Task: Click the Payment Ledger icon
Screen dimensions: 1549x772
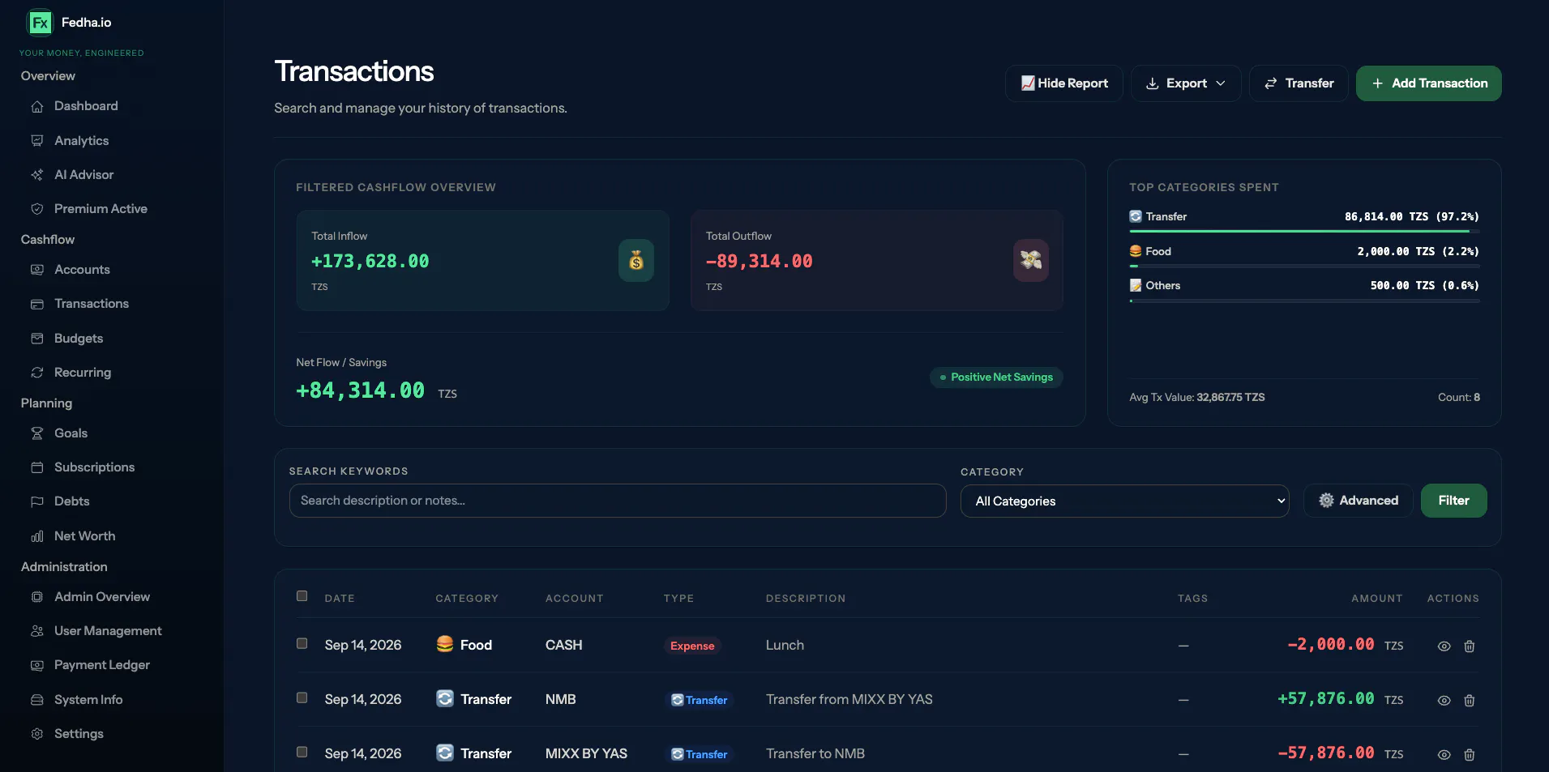Action: tap(37, 665)
